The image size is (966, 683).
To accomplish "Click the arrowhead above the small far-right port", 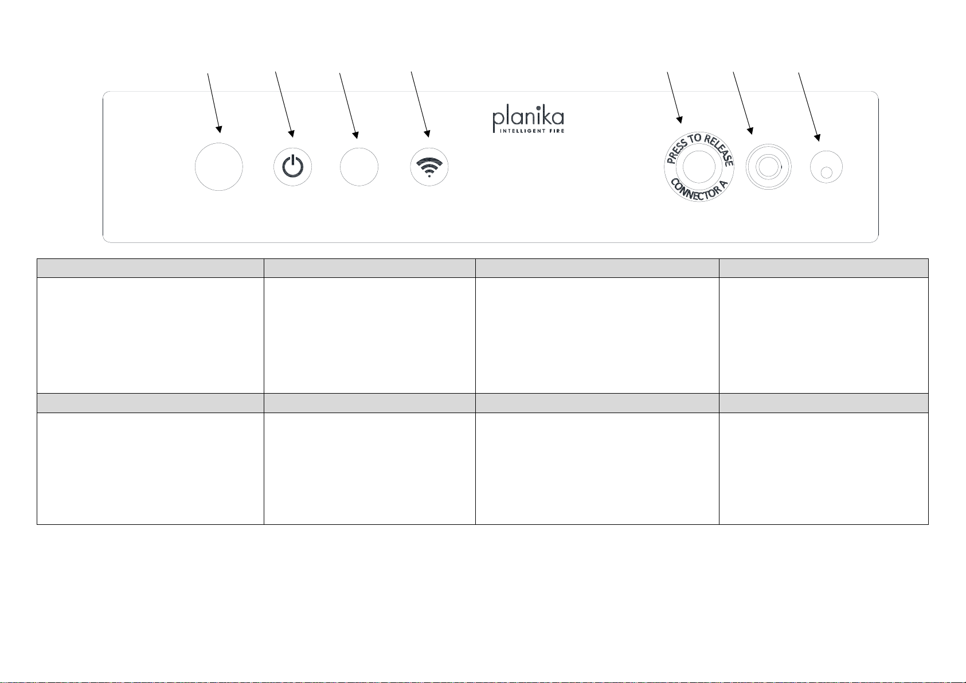I will pos(818,137).
